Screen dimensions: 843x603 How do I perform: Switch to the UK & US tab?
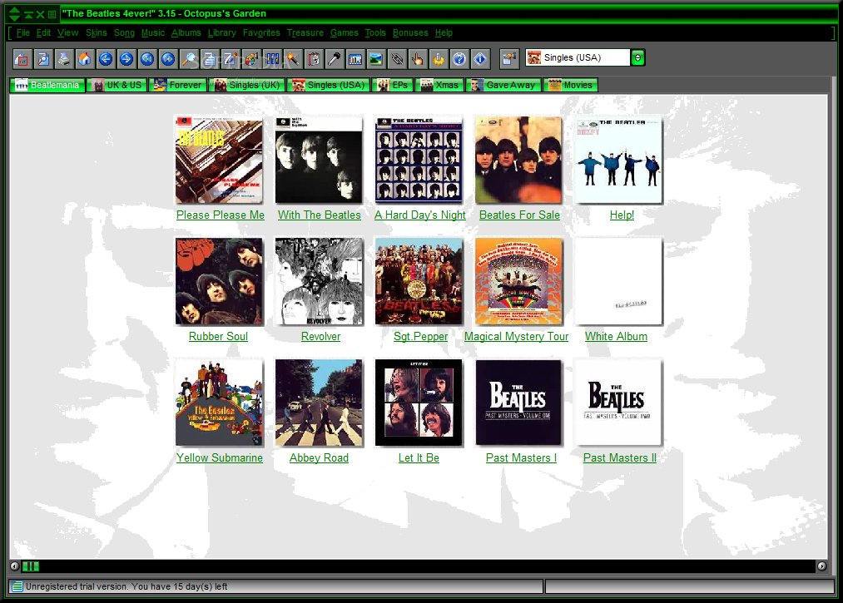click(117, 85)
